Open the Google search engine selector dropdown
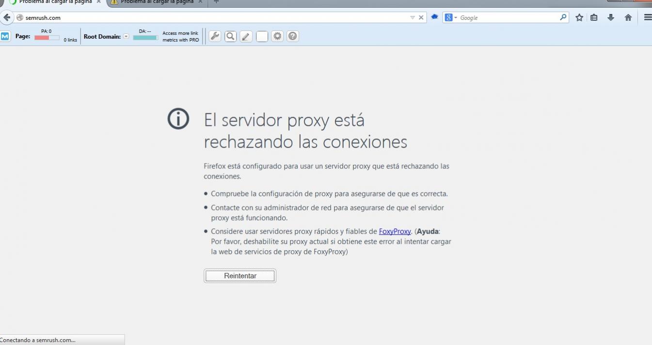Image resolution: width=652 pixels, height=345 pixels. [x=451, y=17]
